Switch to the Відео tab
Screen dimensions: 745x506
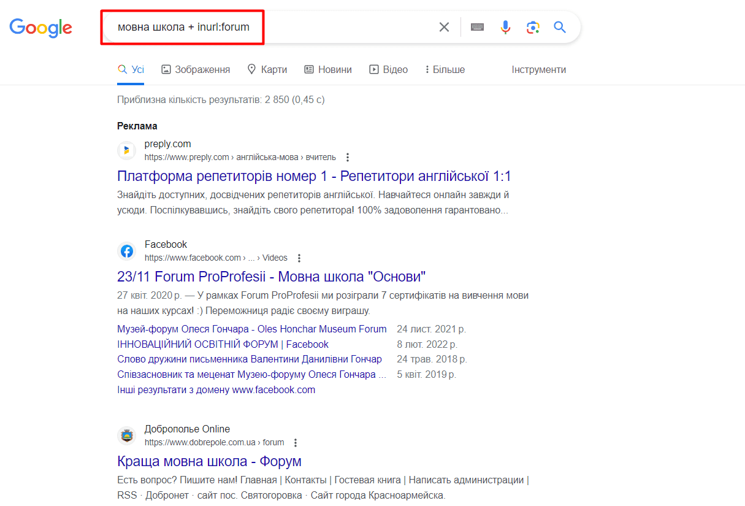tap(388, 69)
